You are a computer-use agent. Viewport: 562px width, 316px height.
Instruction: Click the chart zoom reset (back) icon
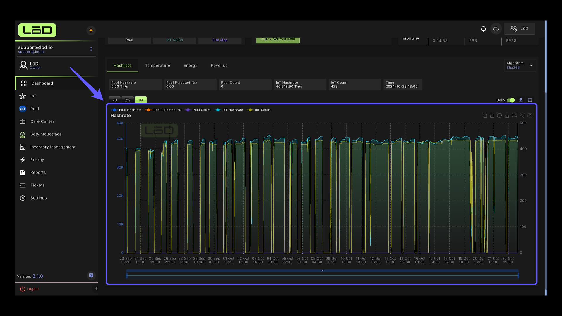point(492,116)
